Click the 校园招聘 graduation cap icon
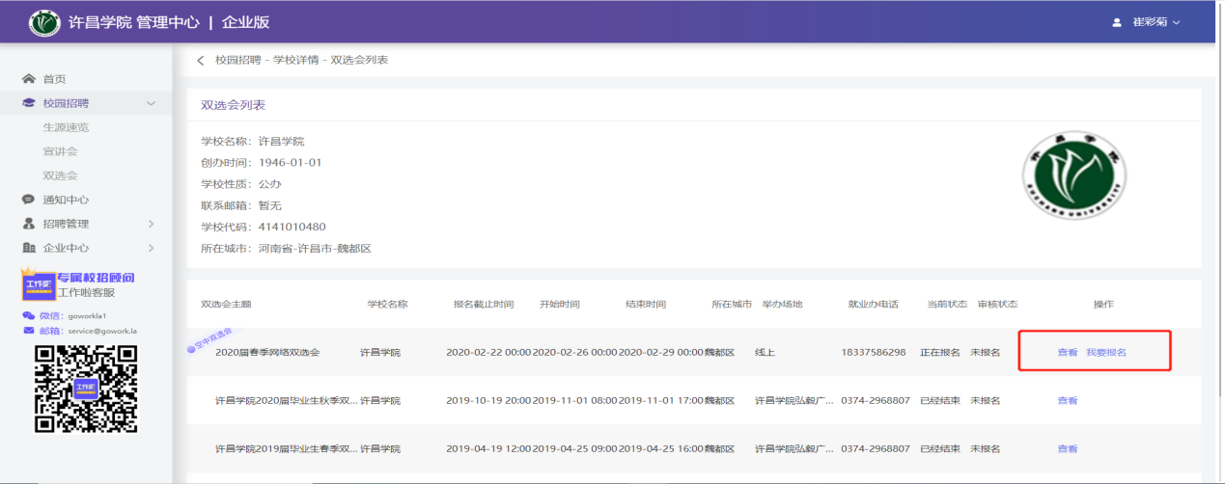The image size is (1225, 484). coord(28,103)
